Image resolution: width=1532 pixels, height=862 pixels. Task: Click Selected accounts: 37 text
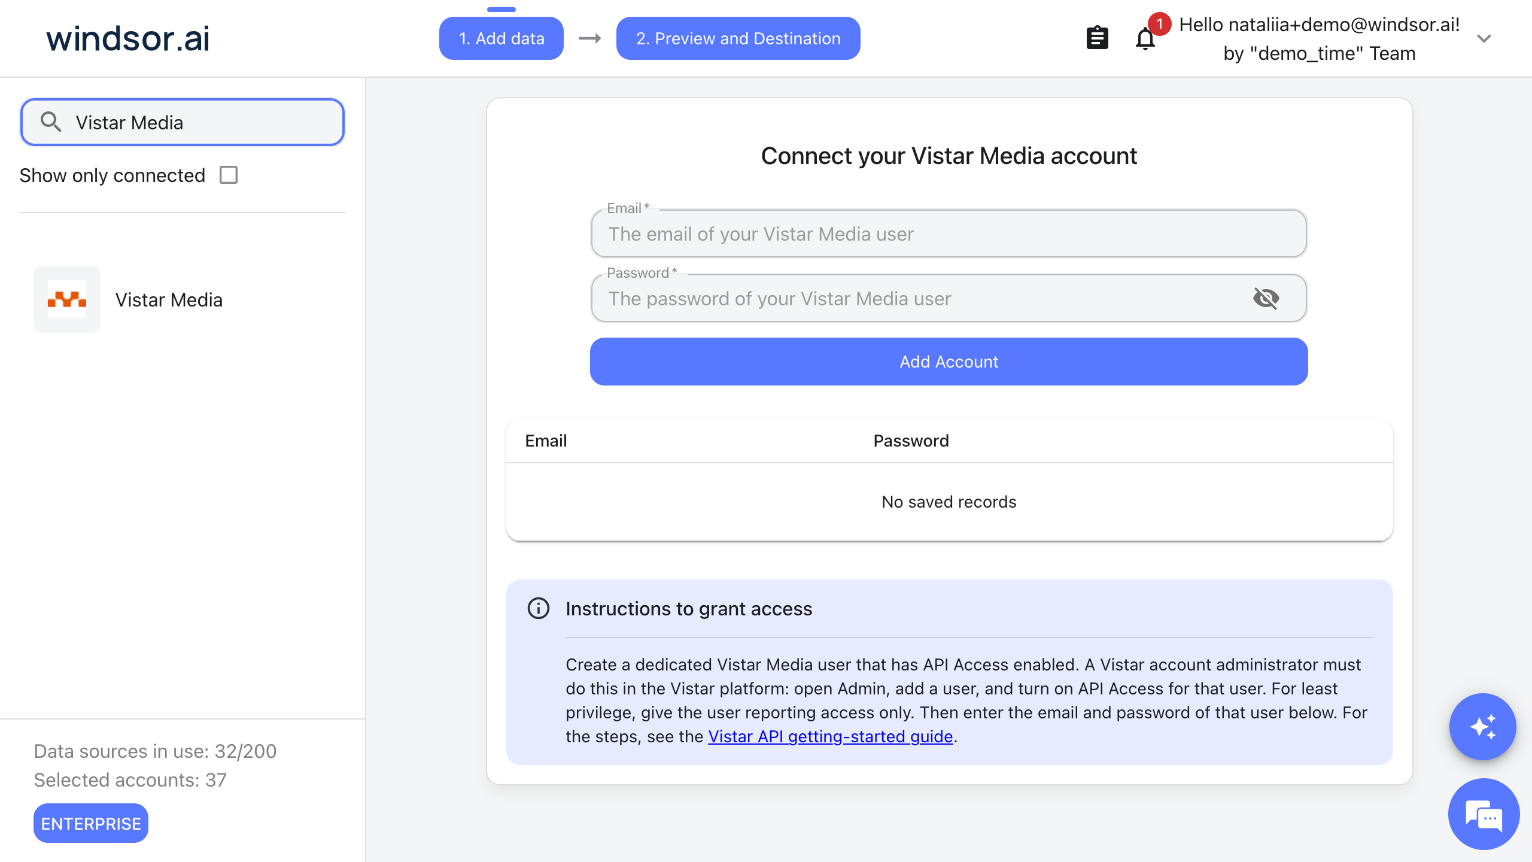130,779
